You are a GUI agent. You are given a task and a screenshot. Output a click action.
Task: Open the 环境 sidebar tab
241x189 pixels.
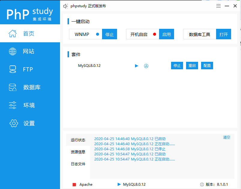[30, 105]
